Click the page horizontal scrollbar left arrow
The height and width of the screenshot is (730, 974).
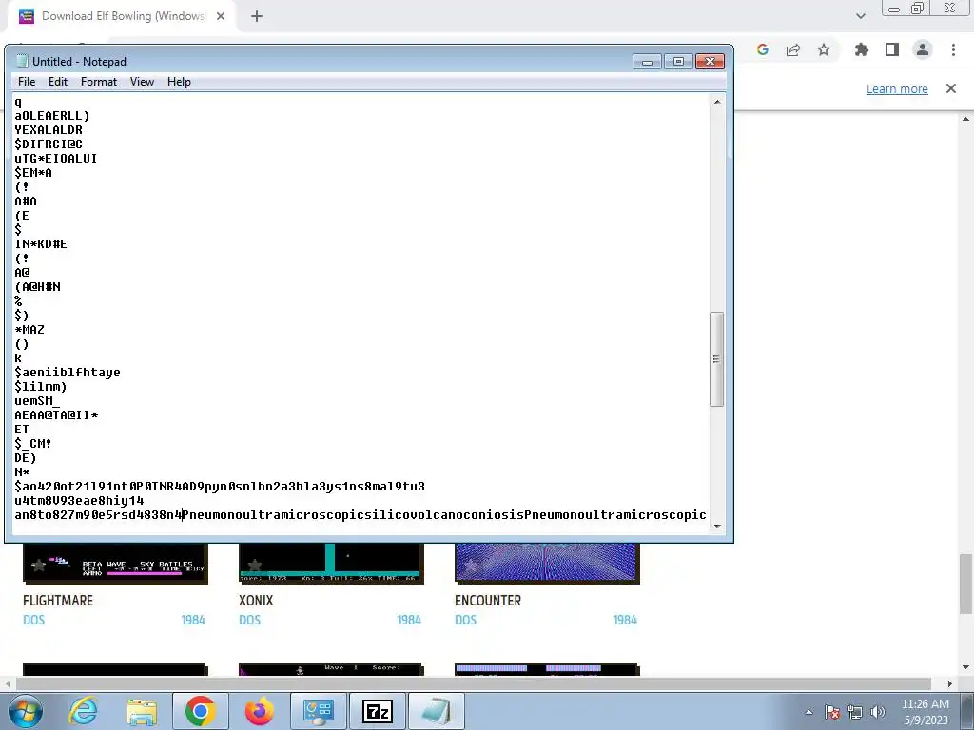click(8, 683)
